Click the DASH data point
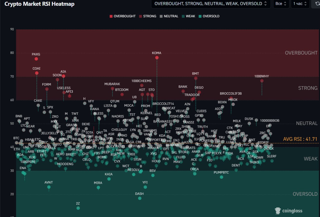Viewport: 320px width, 217px height. coord(140,198)
